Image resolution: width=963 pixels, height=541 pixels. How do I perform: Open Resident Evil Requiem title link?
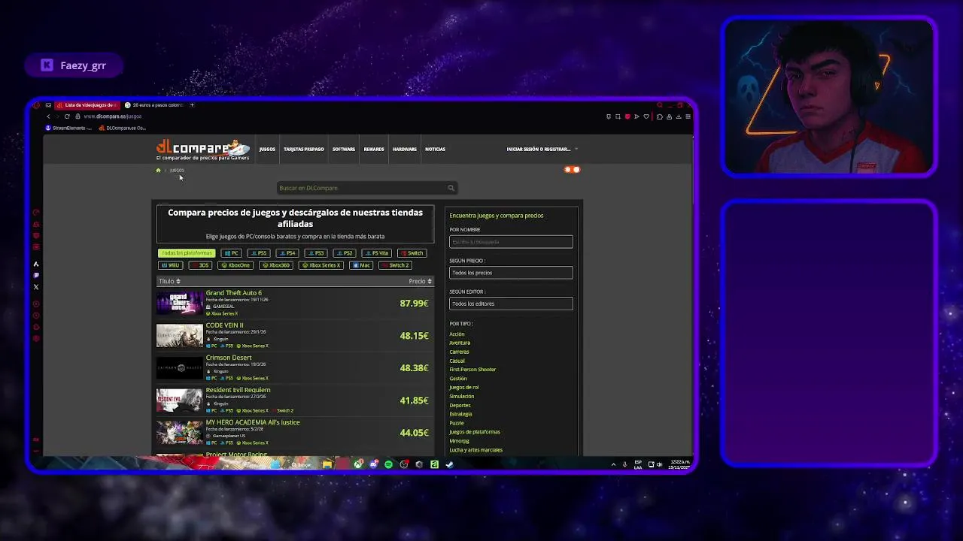point(238,390)
